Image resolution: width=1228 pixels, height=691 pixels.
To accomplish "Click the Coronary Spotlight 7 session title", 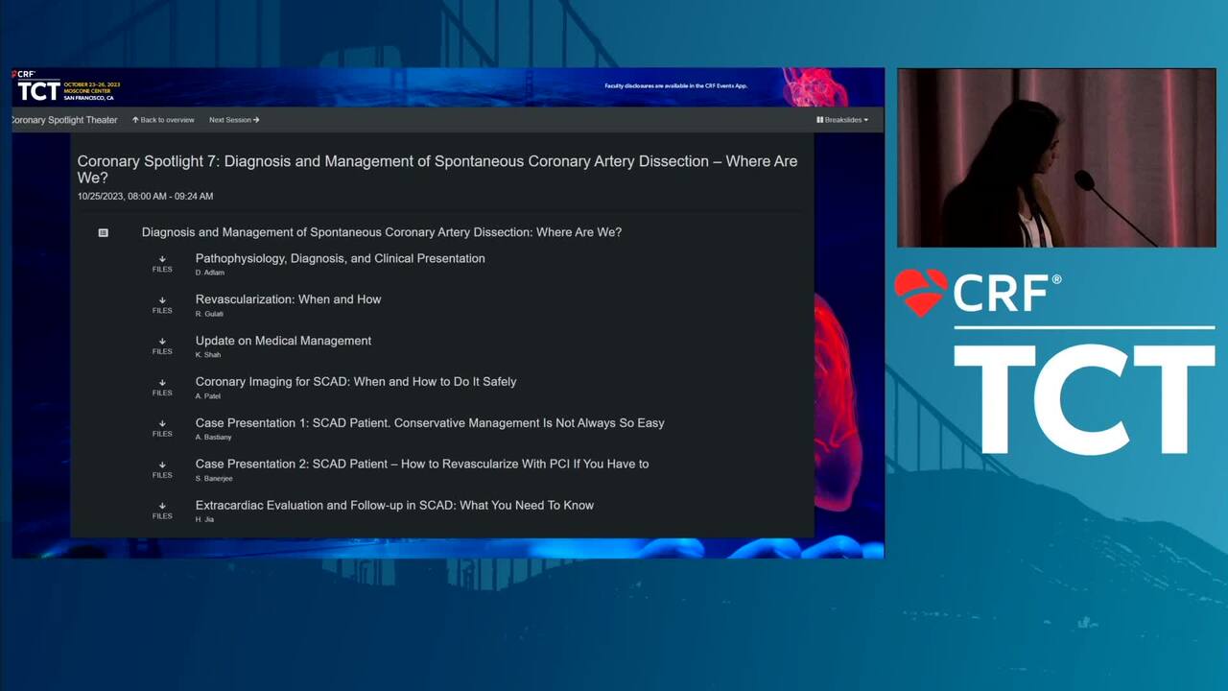I will pyautogui.click(x=437, y=169).
